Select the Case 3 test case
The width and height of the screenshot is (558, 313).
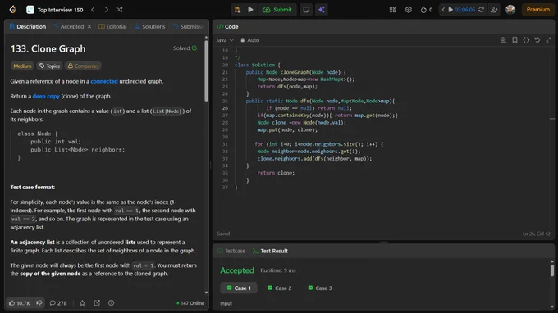click(x=320, y=288)
